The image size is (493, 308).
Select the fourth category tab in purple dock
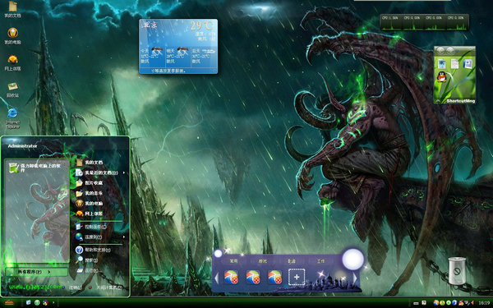[320, 261]
